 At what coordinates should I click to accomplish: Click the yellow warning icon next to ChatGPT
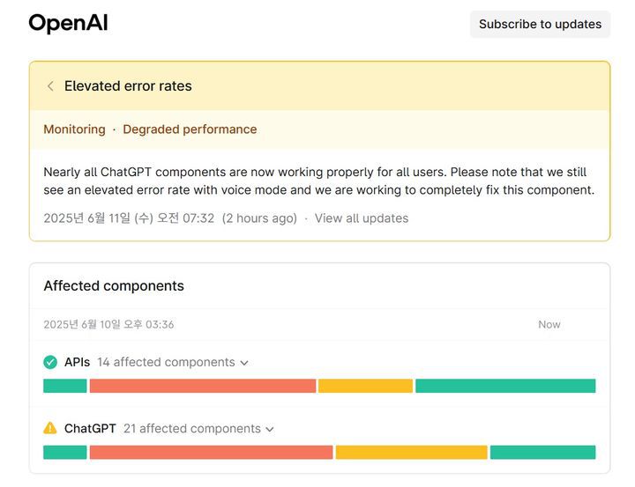(50, 429)
